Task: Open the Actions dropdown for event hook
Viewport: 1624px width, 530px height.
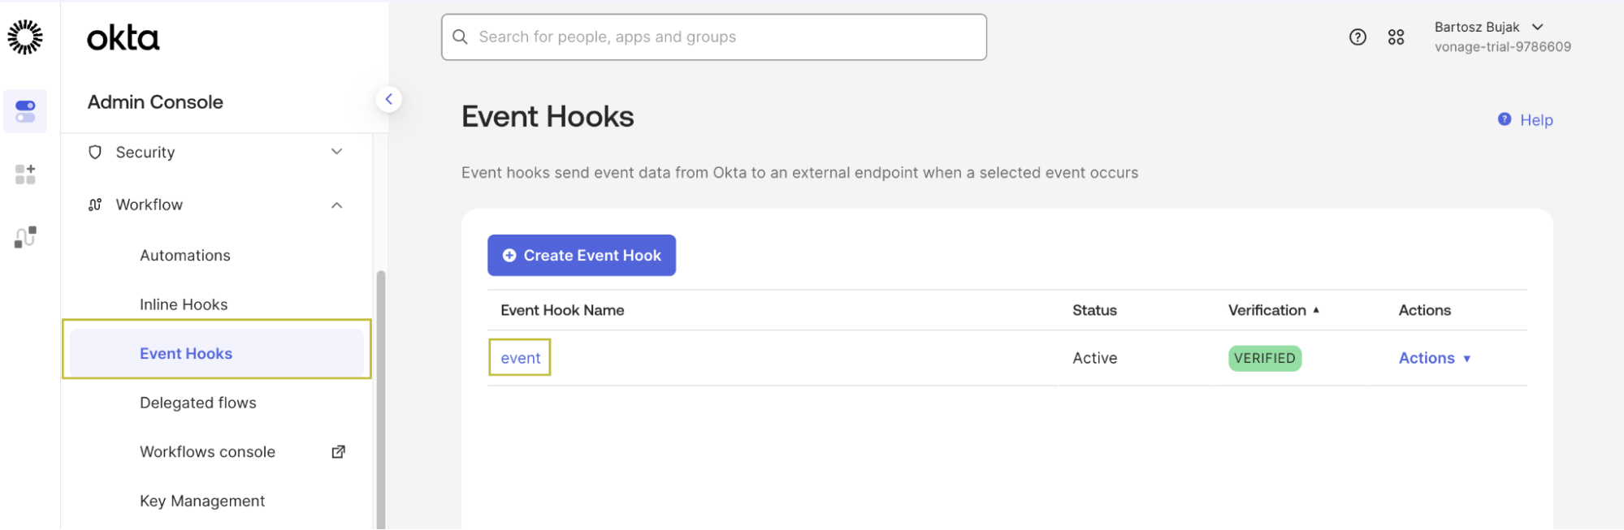Action: [x=1435, y=358]
